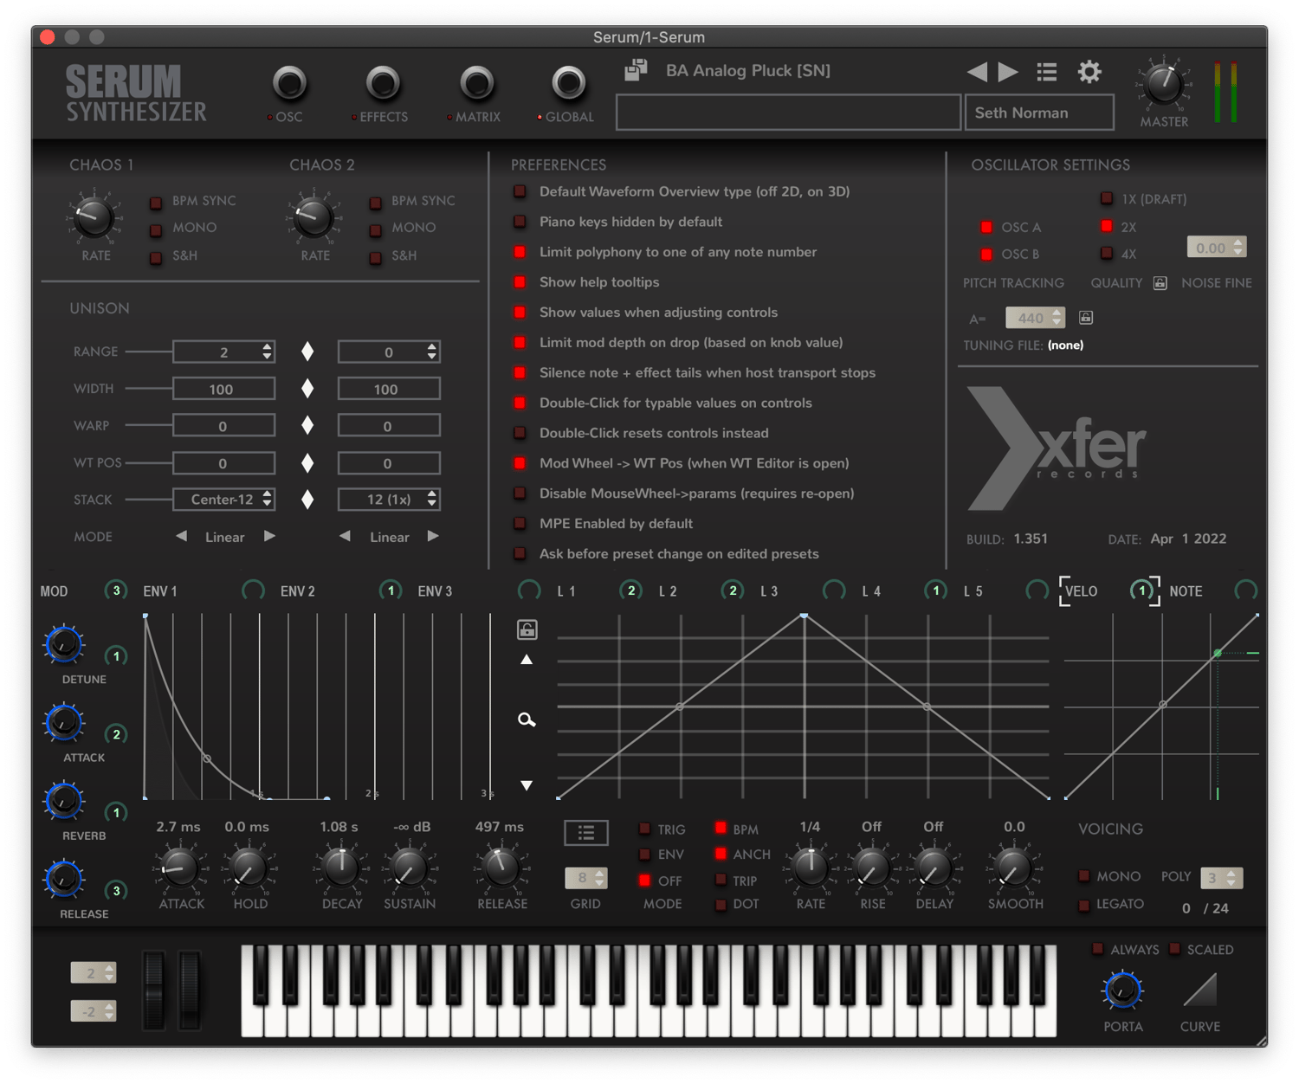Select the ENV 2 modulator tab
The height and width of the screenshot is (1084, 1299).
pyautogui.click(x=297, y=591)
